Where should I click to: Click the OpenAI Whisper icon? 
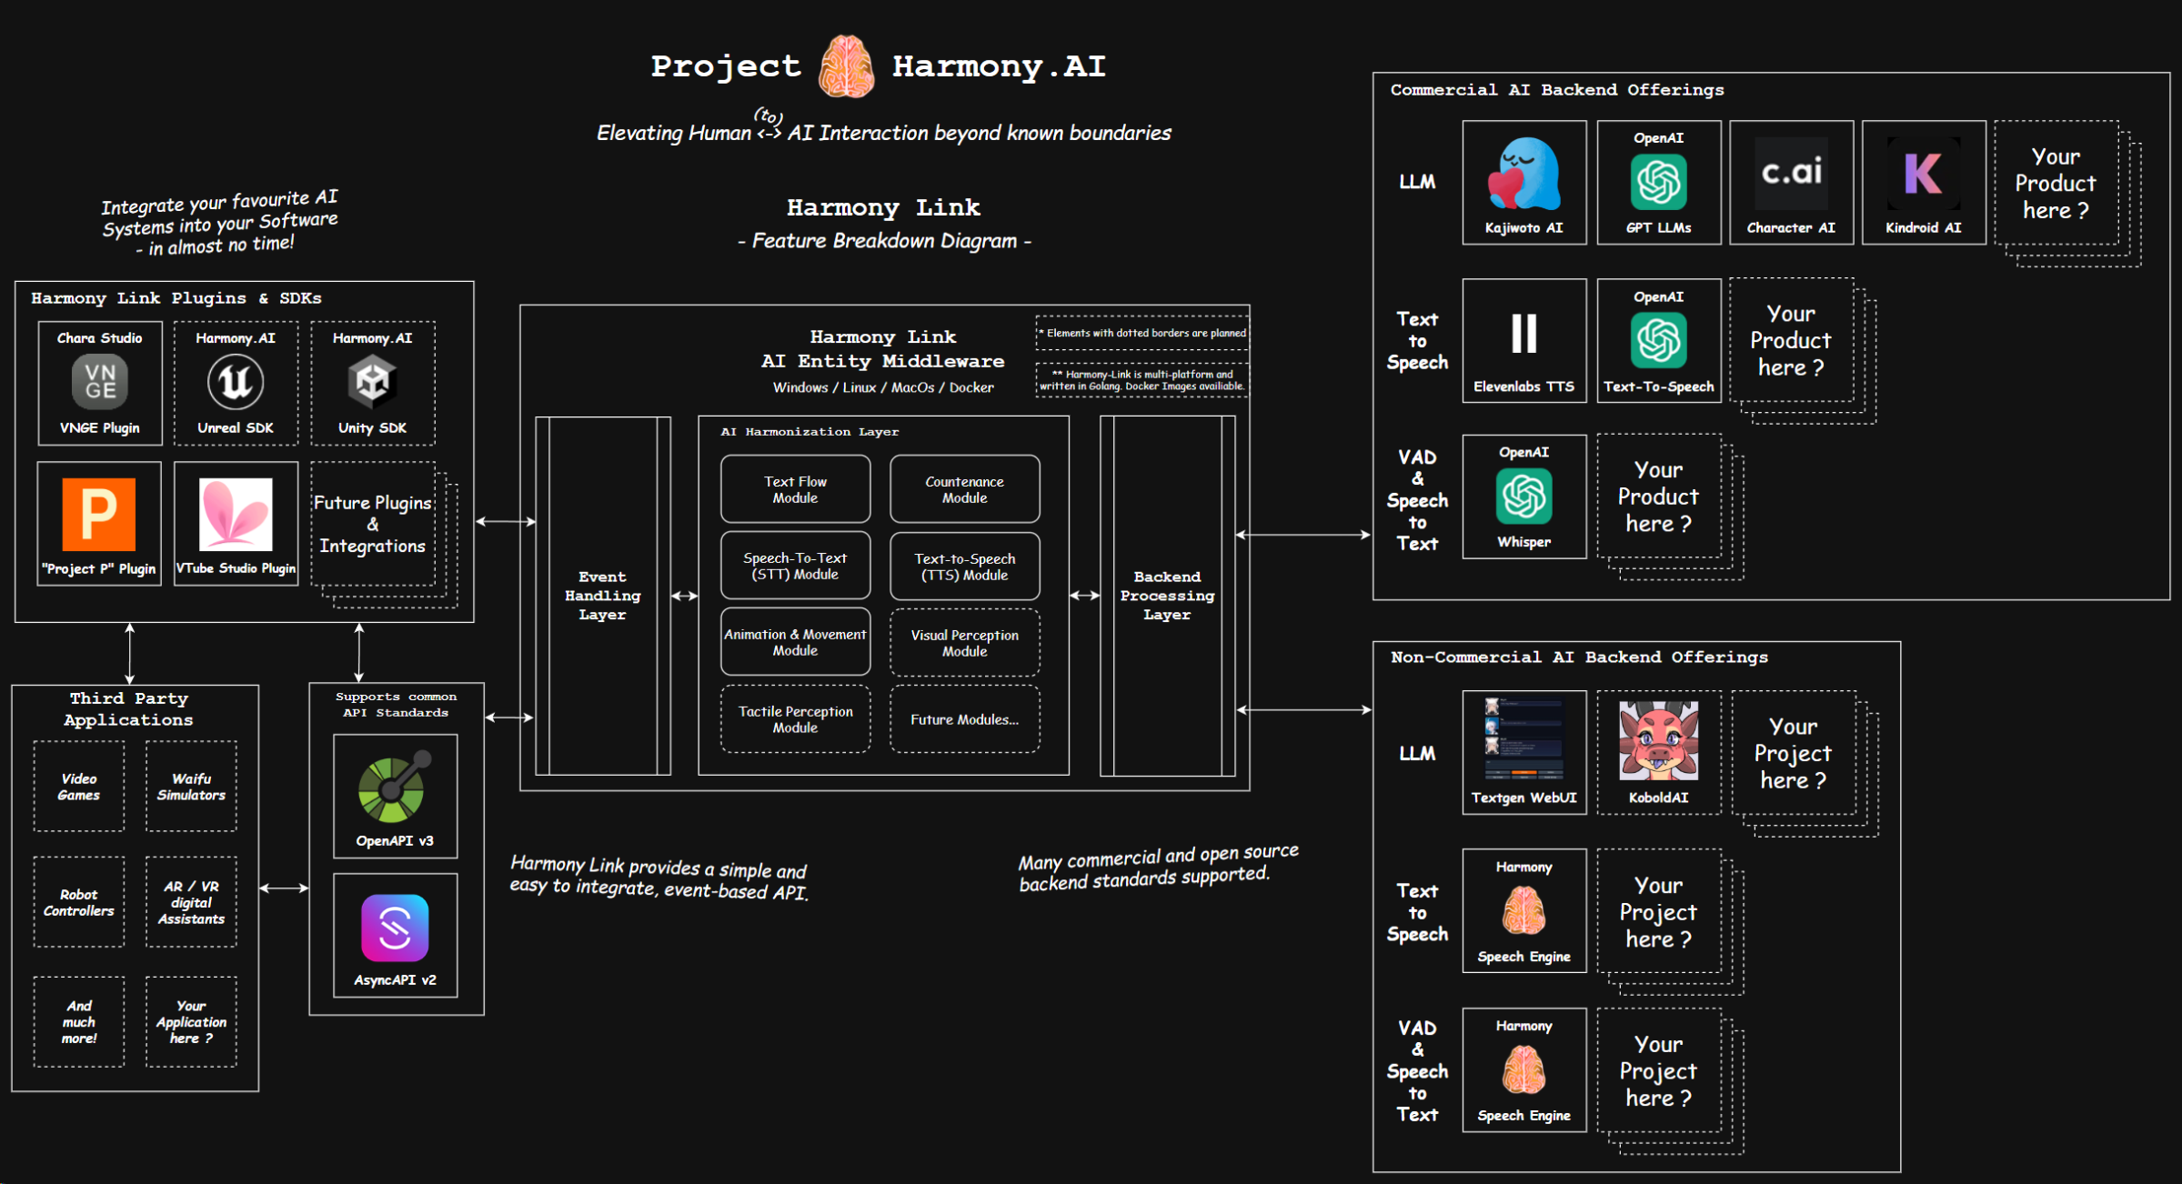click(x=1523, y=497)
